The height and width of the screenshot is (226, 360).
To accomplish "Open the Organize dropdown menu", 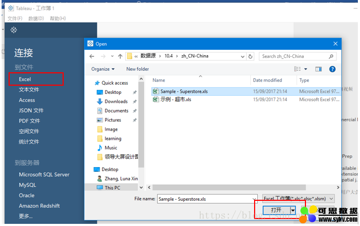I will (103, 69).
